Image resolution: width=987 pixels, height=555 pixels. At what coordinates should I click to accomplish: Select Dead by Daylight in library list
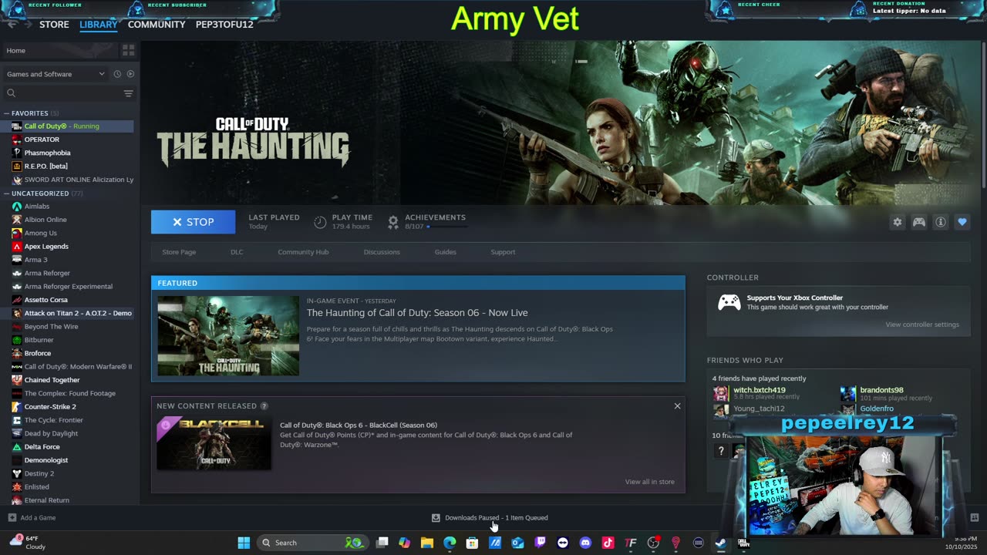[51, 433]
